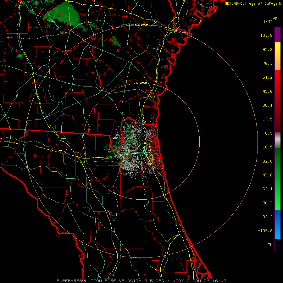Click the TH legend label

click(x=270, y=245)
